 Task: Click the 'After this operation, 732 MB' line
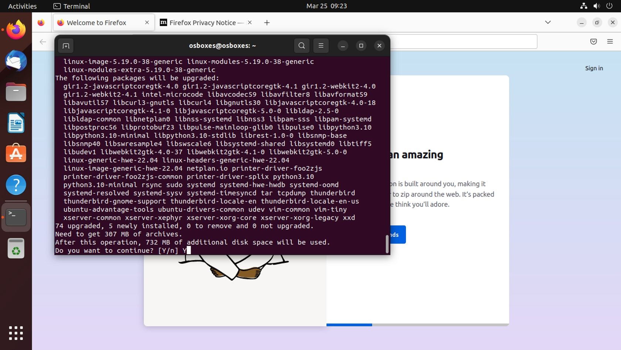(193, 242)
